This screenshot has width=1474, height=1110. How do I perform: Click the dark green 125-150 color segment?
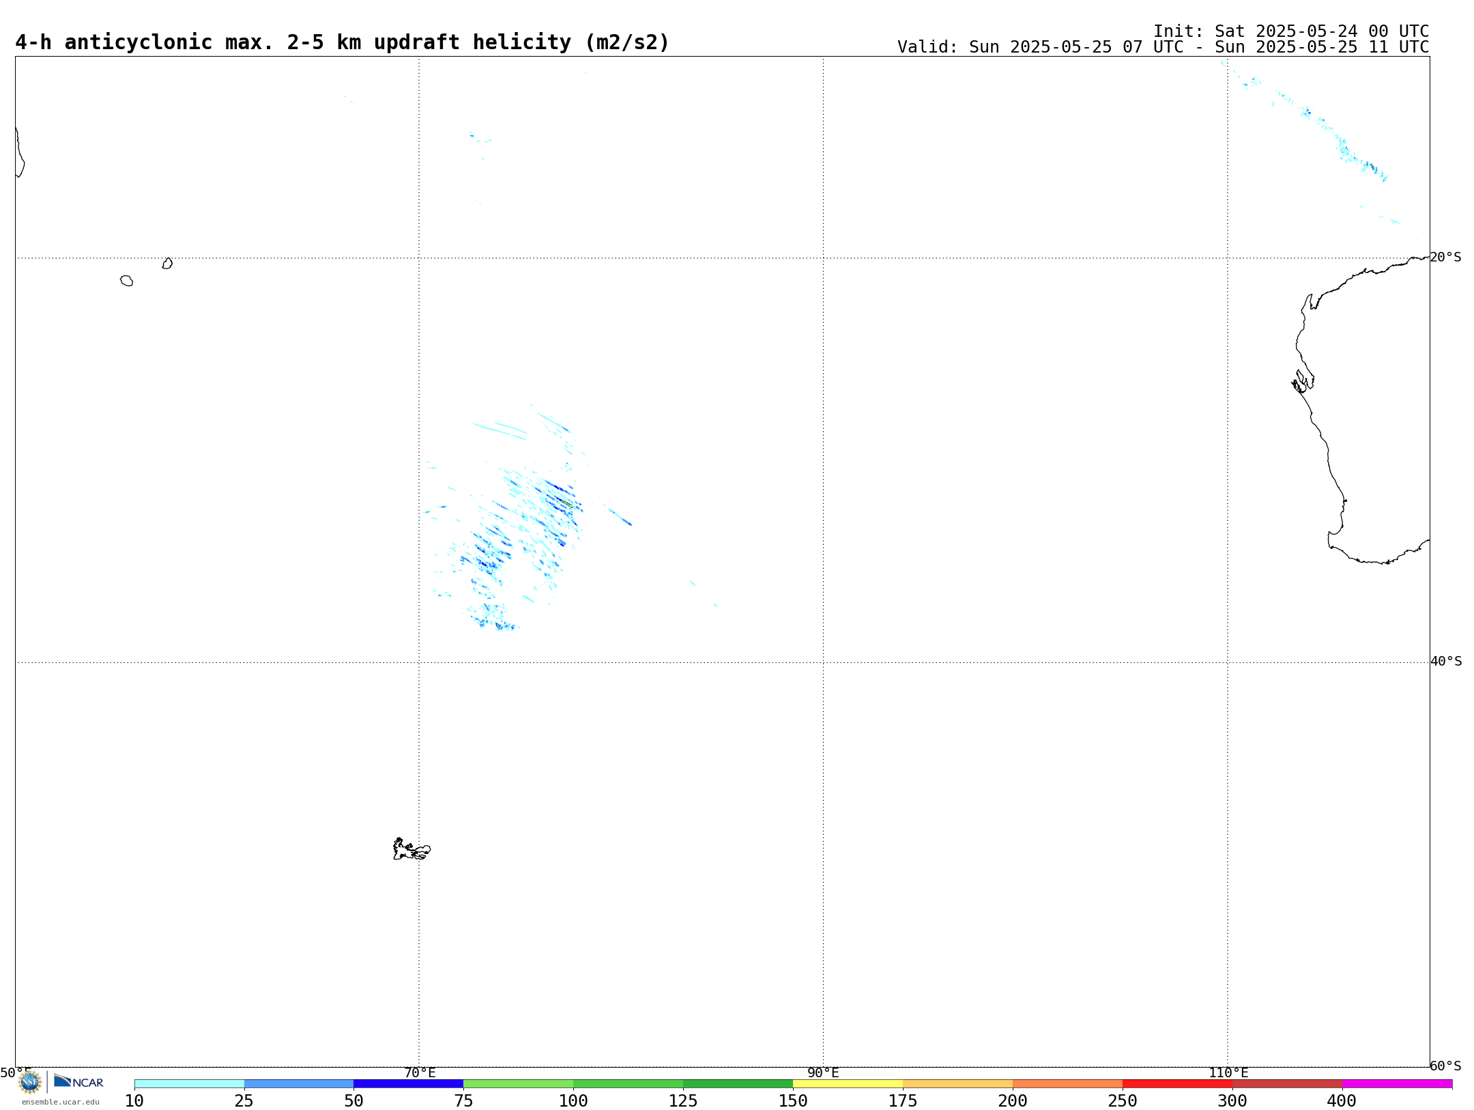pos(738,1084)
